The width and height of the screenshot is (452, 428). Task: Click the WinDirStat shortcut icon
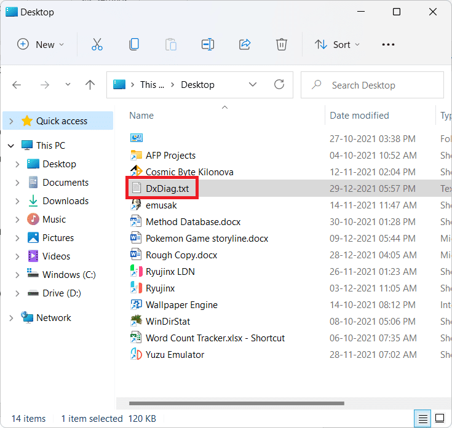[137, 321]
